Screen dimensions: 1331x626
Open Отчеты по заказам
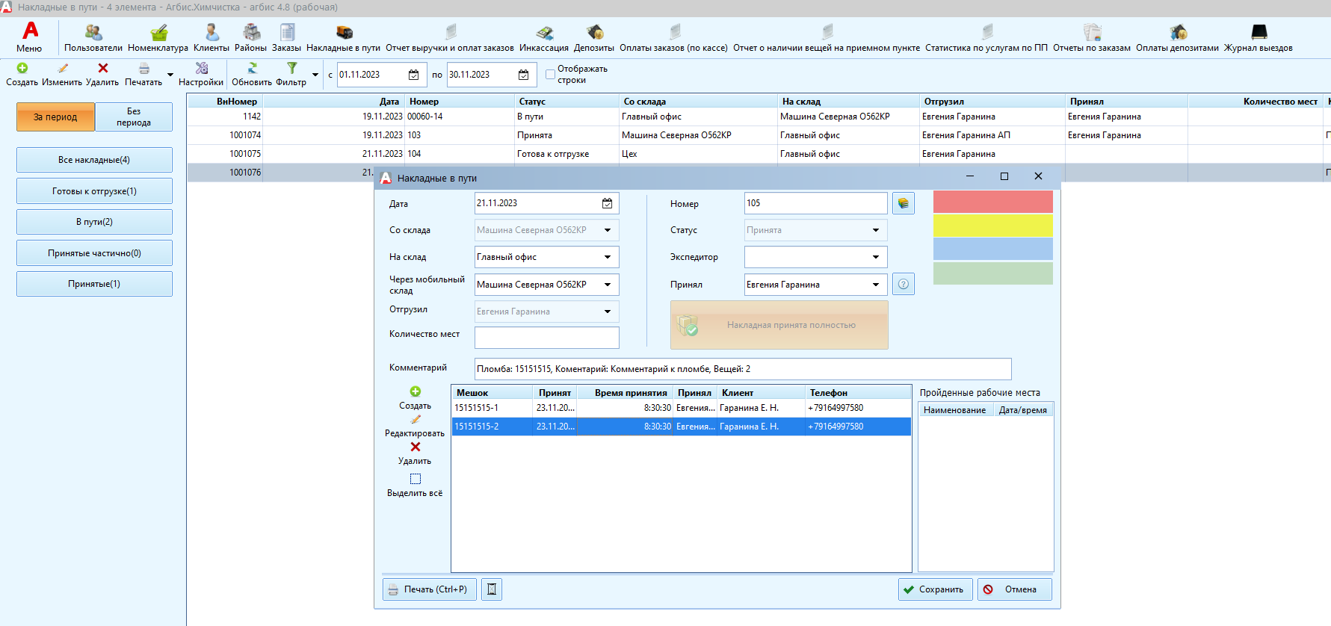click(x=1092, y=37)
